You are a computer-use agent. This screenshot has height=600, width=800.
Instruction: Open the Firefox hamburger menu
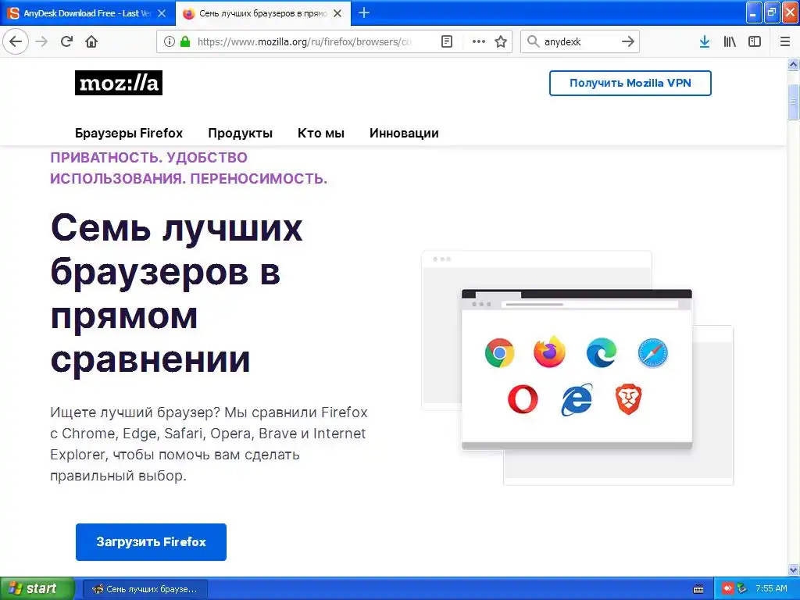[785, 41]
